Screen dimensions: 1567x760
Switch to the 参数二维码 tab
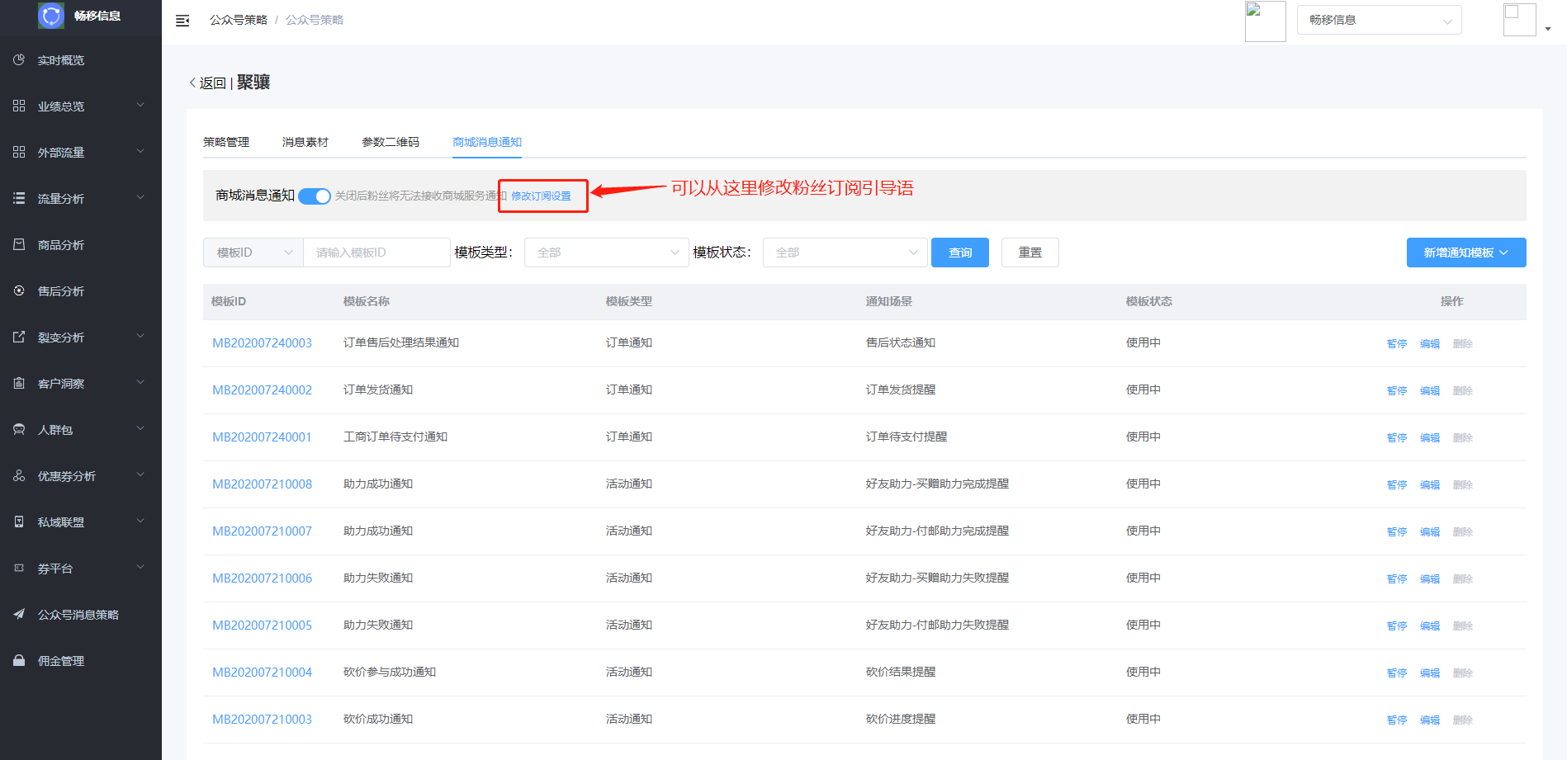[391, 142]
